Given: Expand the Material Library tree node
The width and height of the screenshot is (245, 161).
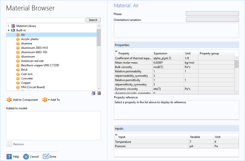Looking at the screenshot, I should click(8, 26).
